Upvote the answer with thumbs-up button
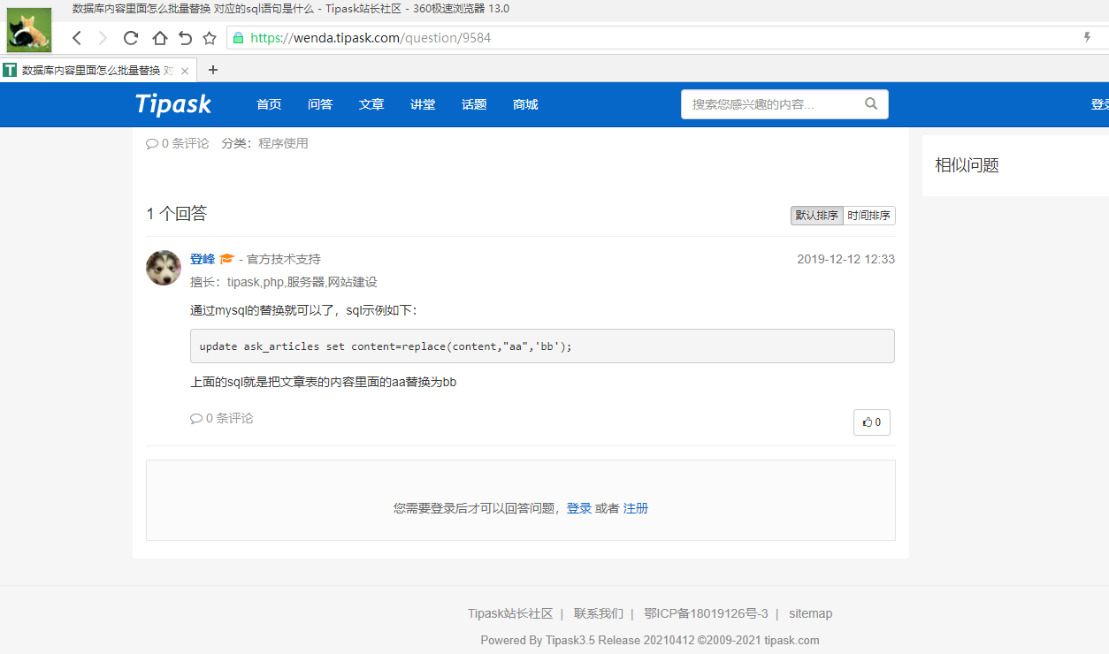 click(871, 422)
